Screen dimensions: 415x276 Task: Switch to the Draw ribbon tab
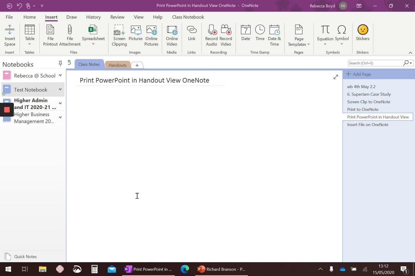72,17
